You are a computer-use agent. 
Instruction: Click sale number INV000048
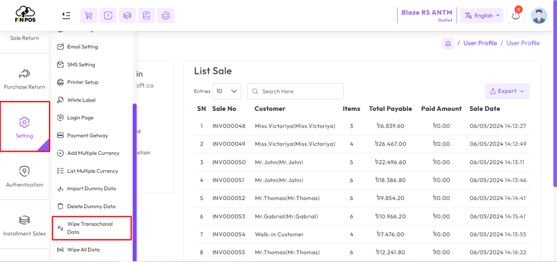[229, 126]
